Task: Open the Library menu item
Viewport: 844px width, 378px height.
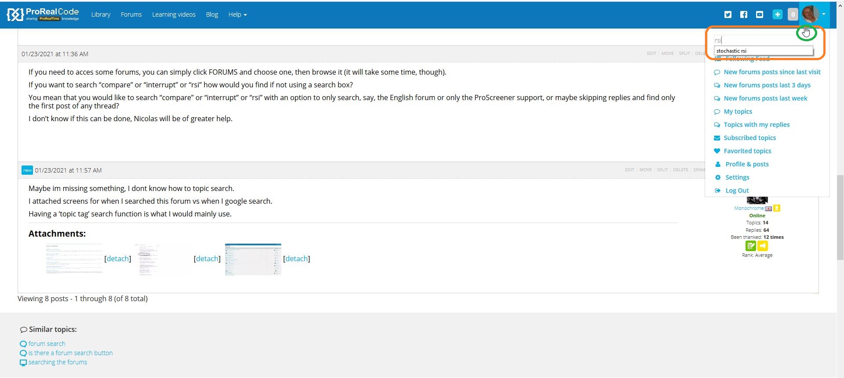Action: click(x=101, y=14)
